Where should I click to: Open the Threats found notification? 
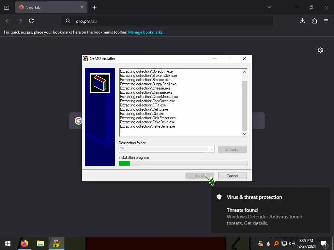pyautogui.click(x=270, y=210)
